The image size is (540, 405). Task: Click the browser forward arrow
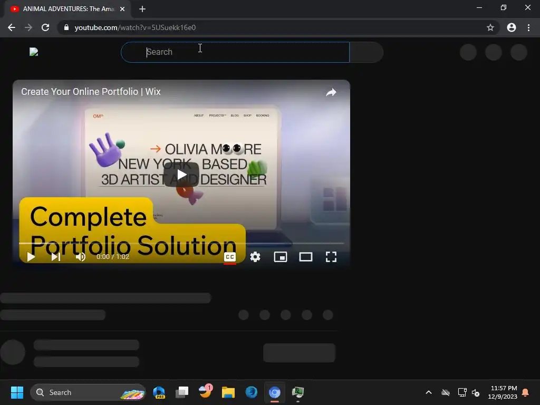[x=28, y=27]
